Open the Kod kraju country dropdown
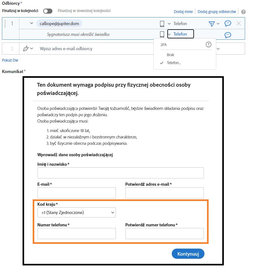The height and width of the screenshot is (274, 254). pos(77,212)
